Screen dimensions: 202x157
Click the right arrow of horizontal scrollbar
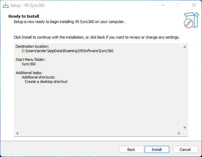[x=179, y=133]
